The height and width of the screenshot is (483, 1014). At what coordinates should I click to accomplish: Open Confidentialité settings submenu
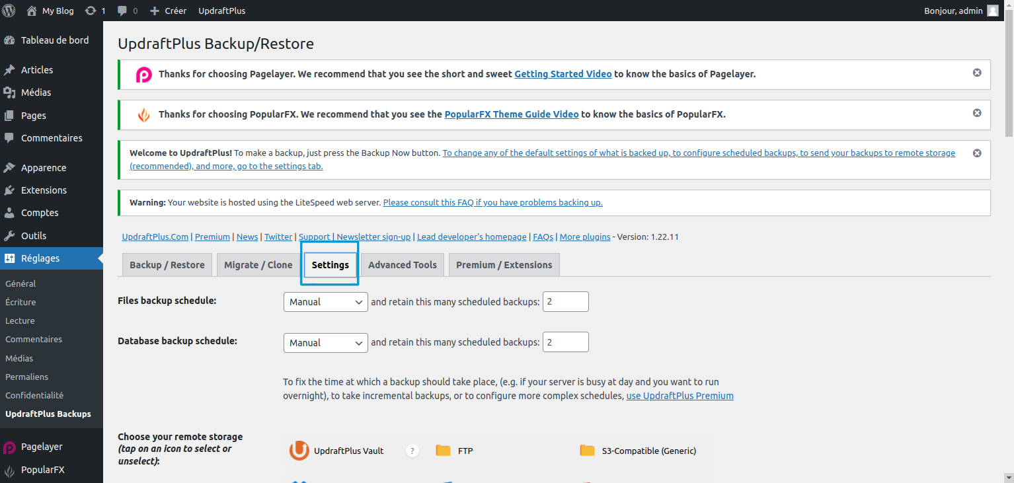34,395
